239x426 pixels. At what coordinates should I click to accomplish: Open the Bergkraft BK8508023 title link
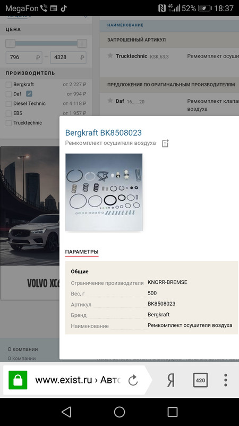(103, 133)
